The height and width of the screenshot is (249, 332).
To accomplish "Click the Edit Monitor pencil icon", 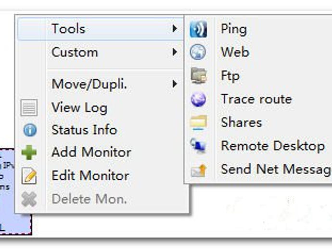I will [x=29, y=176].
